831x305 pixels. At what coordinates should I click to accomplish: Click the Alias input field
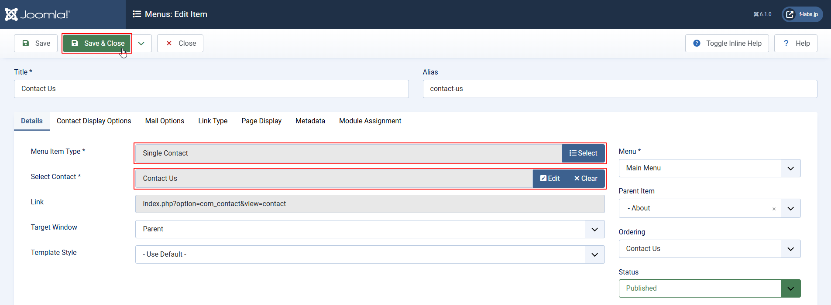(x=620, y=89)
